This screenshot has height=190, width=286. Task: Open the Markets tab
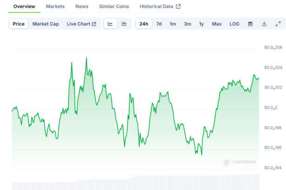point(55,6)
